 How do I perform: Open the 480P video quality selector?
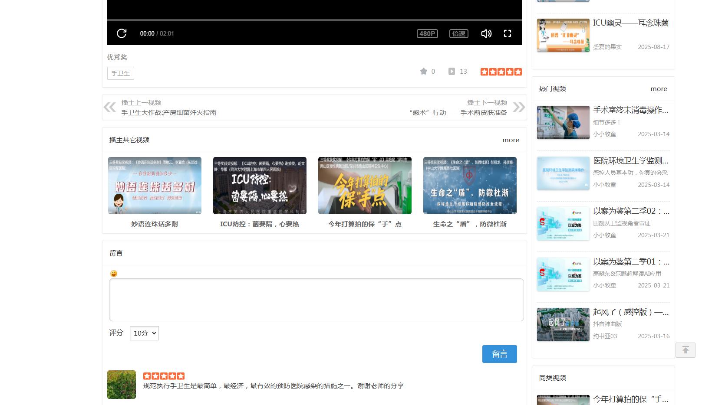[x=427, y=33]
